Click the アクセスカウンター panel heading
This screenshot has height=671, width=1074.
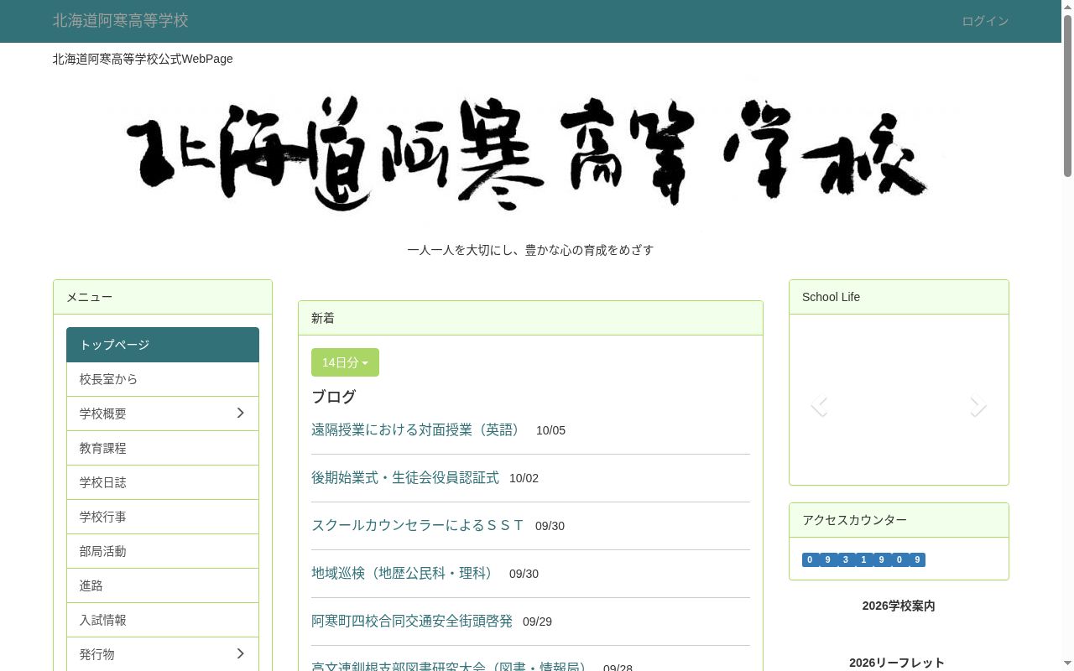899,520
